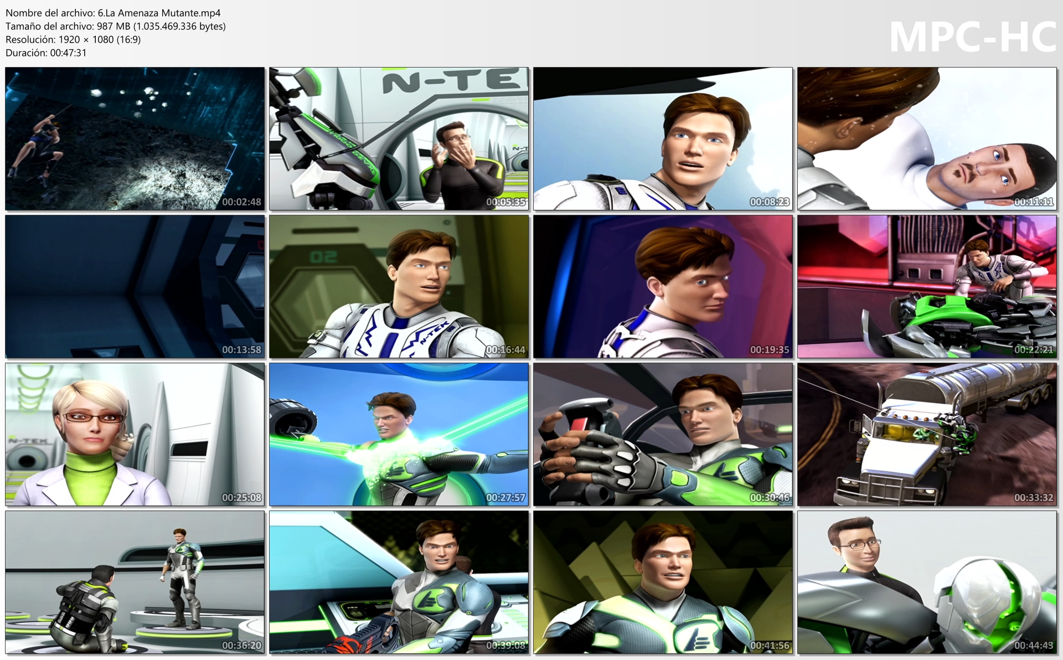Image resolution: width=1063 pixels, height=660 pixels.
Task: Select the two figures frame at 00:36:20
Action: 135,582
